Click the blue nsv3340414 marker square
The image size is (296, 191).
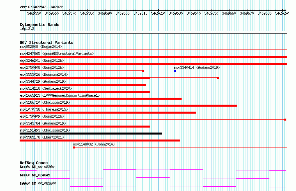pyautogui.click(x=175, y=71)
